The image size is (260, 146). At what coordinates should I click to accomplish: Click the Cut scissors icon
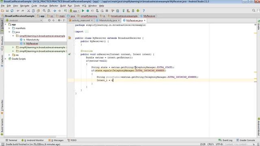28,11
